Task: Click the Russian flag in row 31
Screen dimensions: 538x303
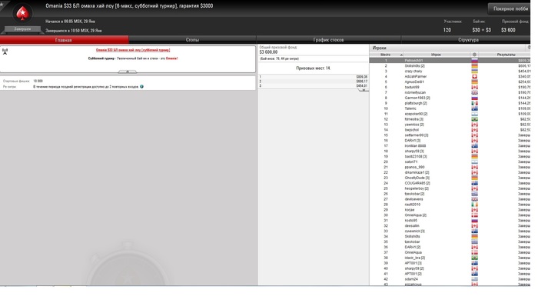Action: click(x=474, y=220)
